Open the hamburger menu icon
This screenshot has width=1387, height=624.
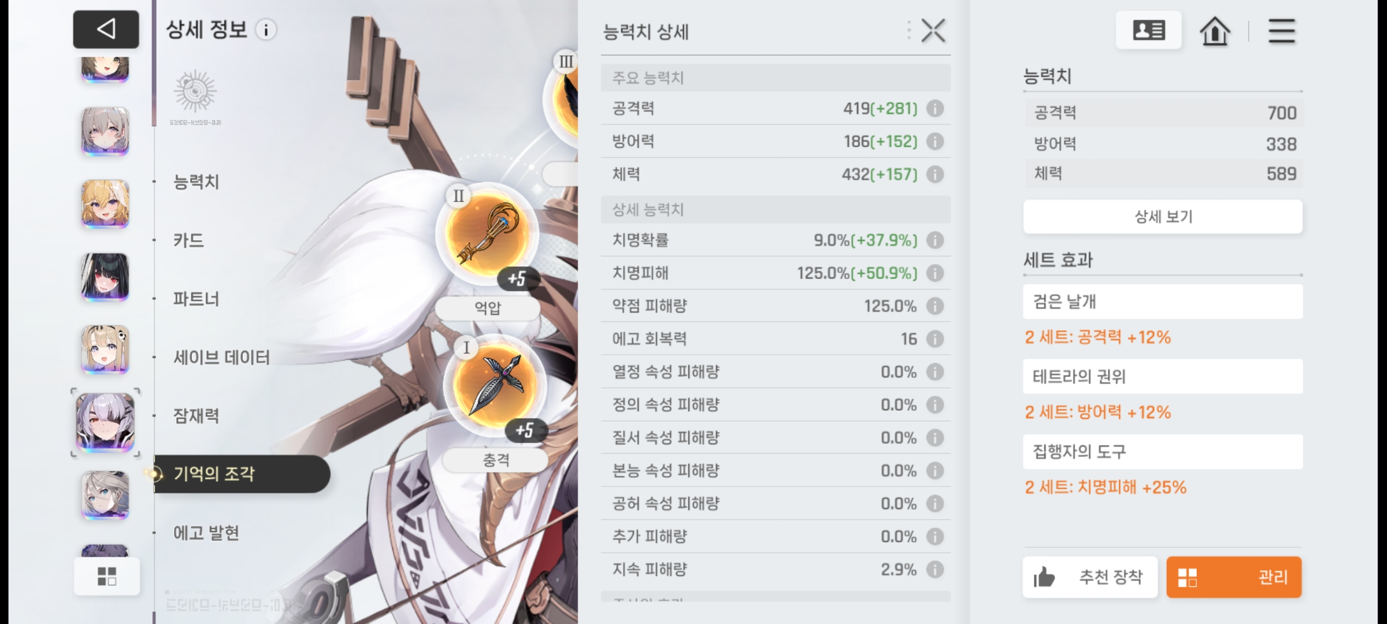(x=1281, y=31)
